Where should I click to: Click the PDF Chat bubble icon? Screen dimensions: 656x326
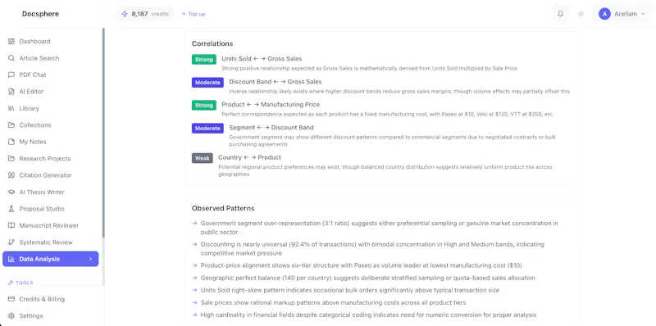pos(11,75)
